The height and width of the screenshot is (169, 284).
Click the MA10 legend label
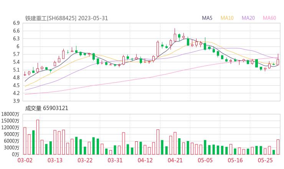coord(227,18)
